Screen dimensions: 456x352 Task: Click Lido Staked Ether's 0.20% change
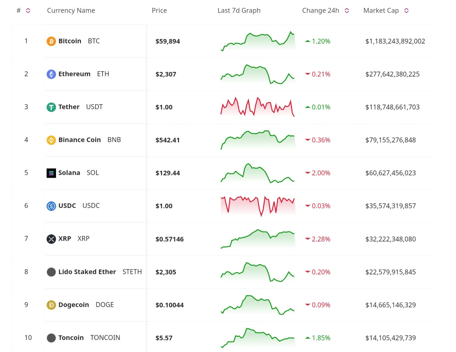321,272
